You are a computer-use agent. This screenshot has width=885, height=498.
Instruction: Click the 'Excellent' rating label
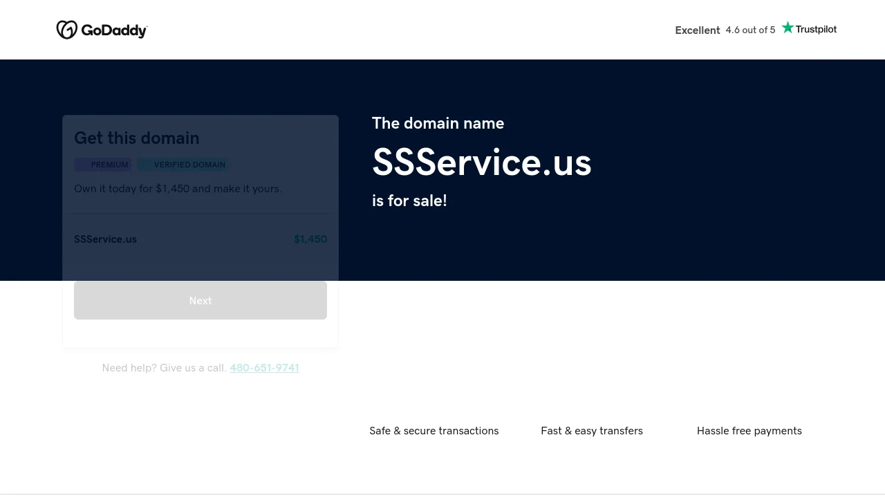697,30
